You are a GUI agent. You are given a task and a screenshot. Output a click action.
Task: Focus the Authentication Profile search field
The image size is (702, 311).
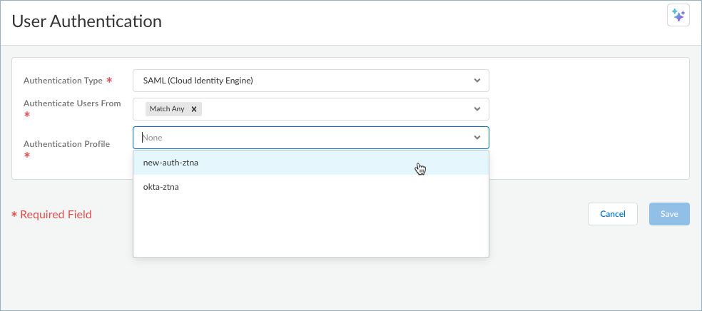coord(300,137)
